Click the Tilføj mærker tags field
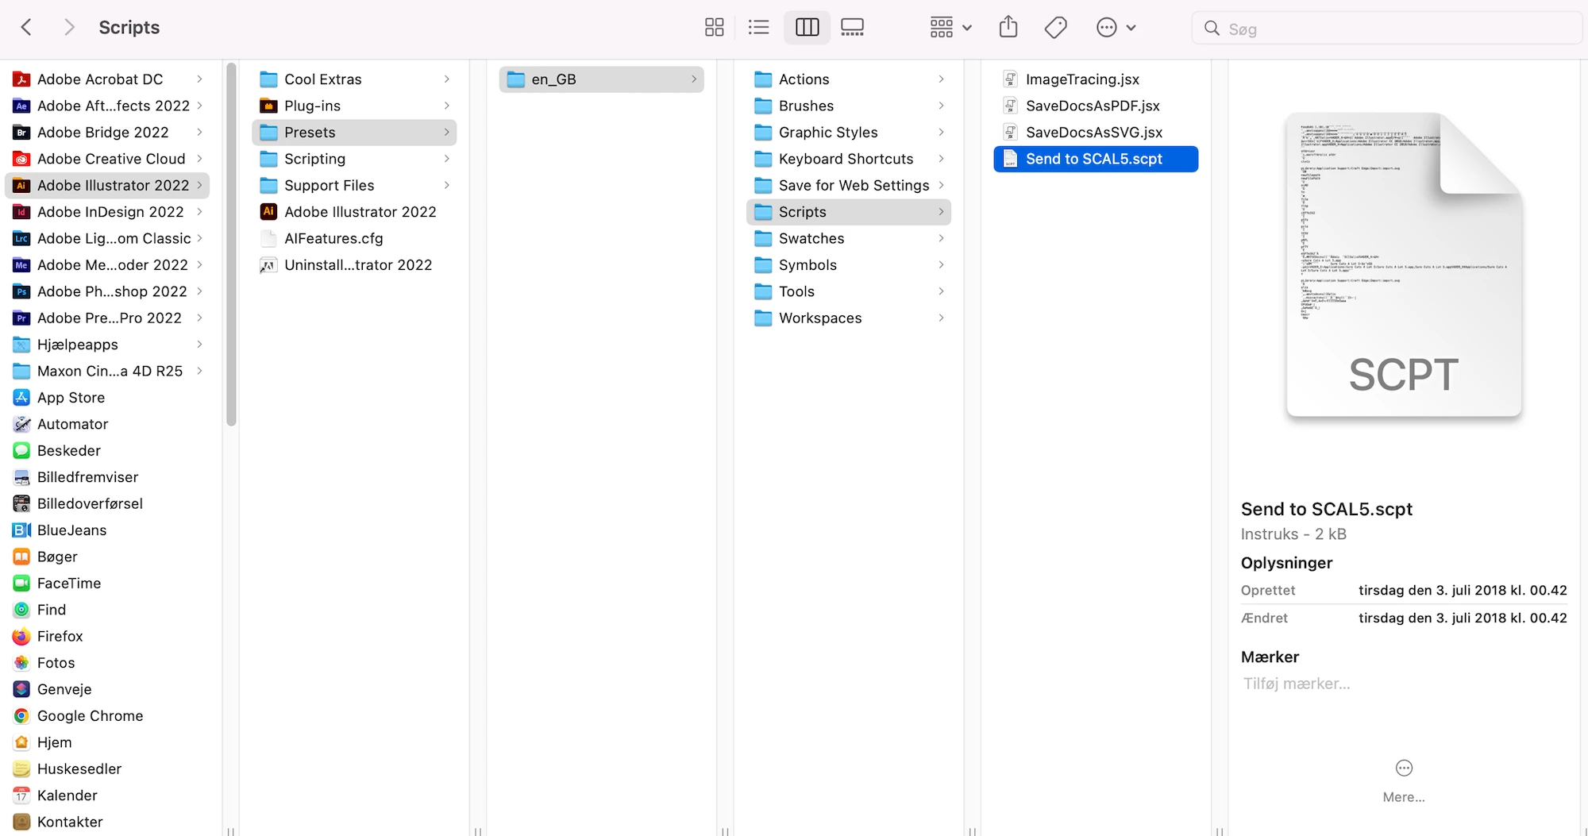 pos(1297,684)
